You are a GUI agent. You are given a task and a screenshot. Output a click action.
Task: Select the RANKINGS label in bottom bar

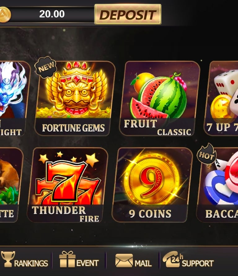click(x=31, y=264)
